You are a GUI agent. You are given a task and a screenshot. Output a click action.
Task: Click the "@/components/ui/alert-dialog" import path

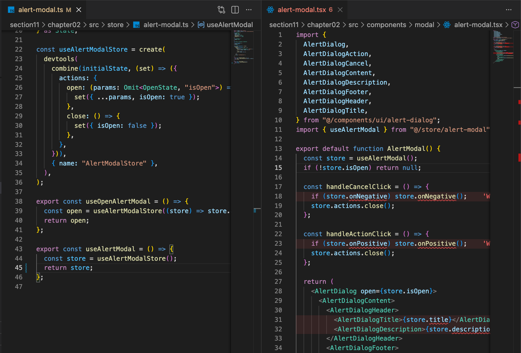[379, 120]
